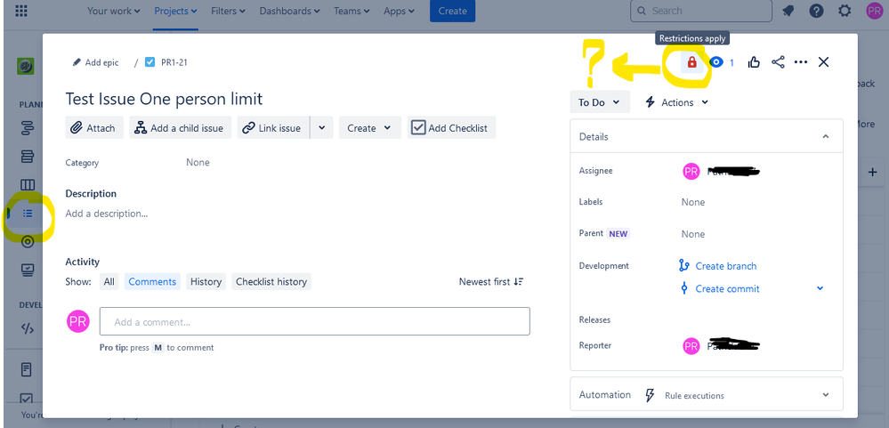
Task: Open the Projects menu
Action: pos(176,11)
